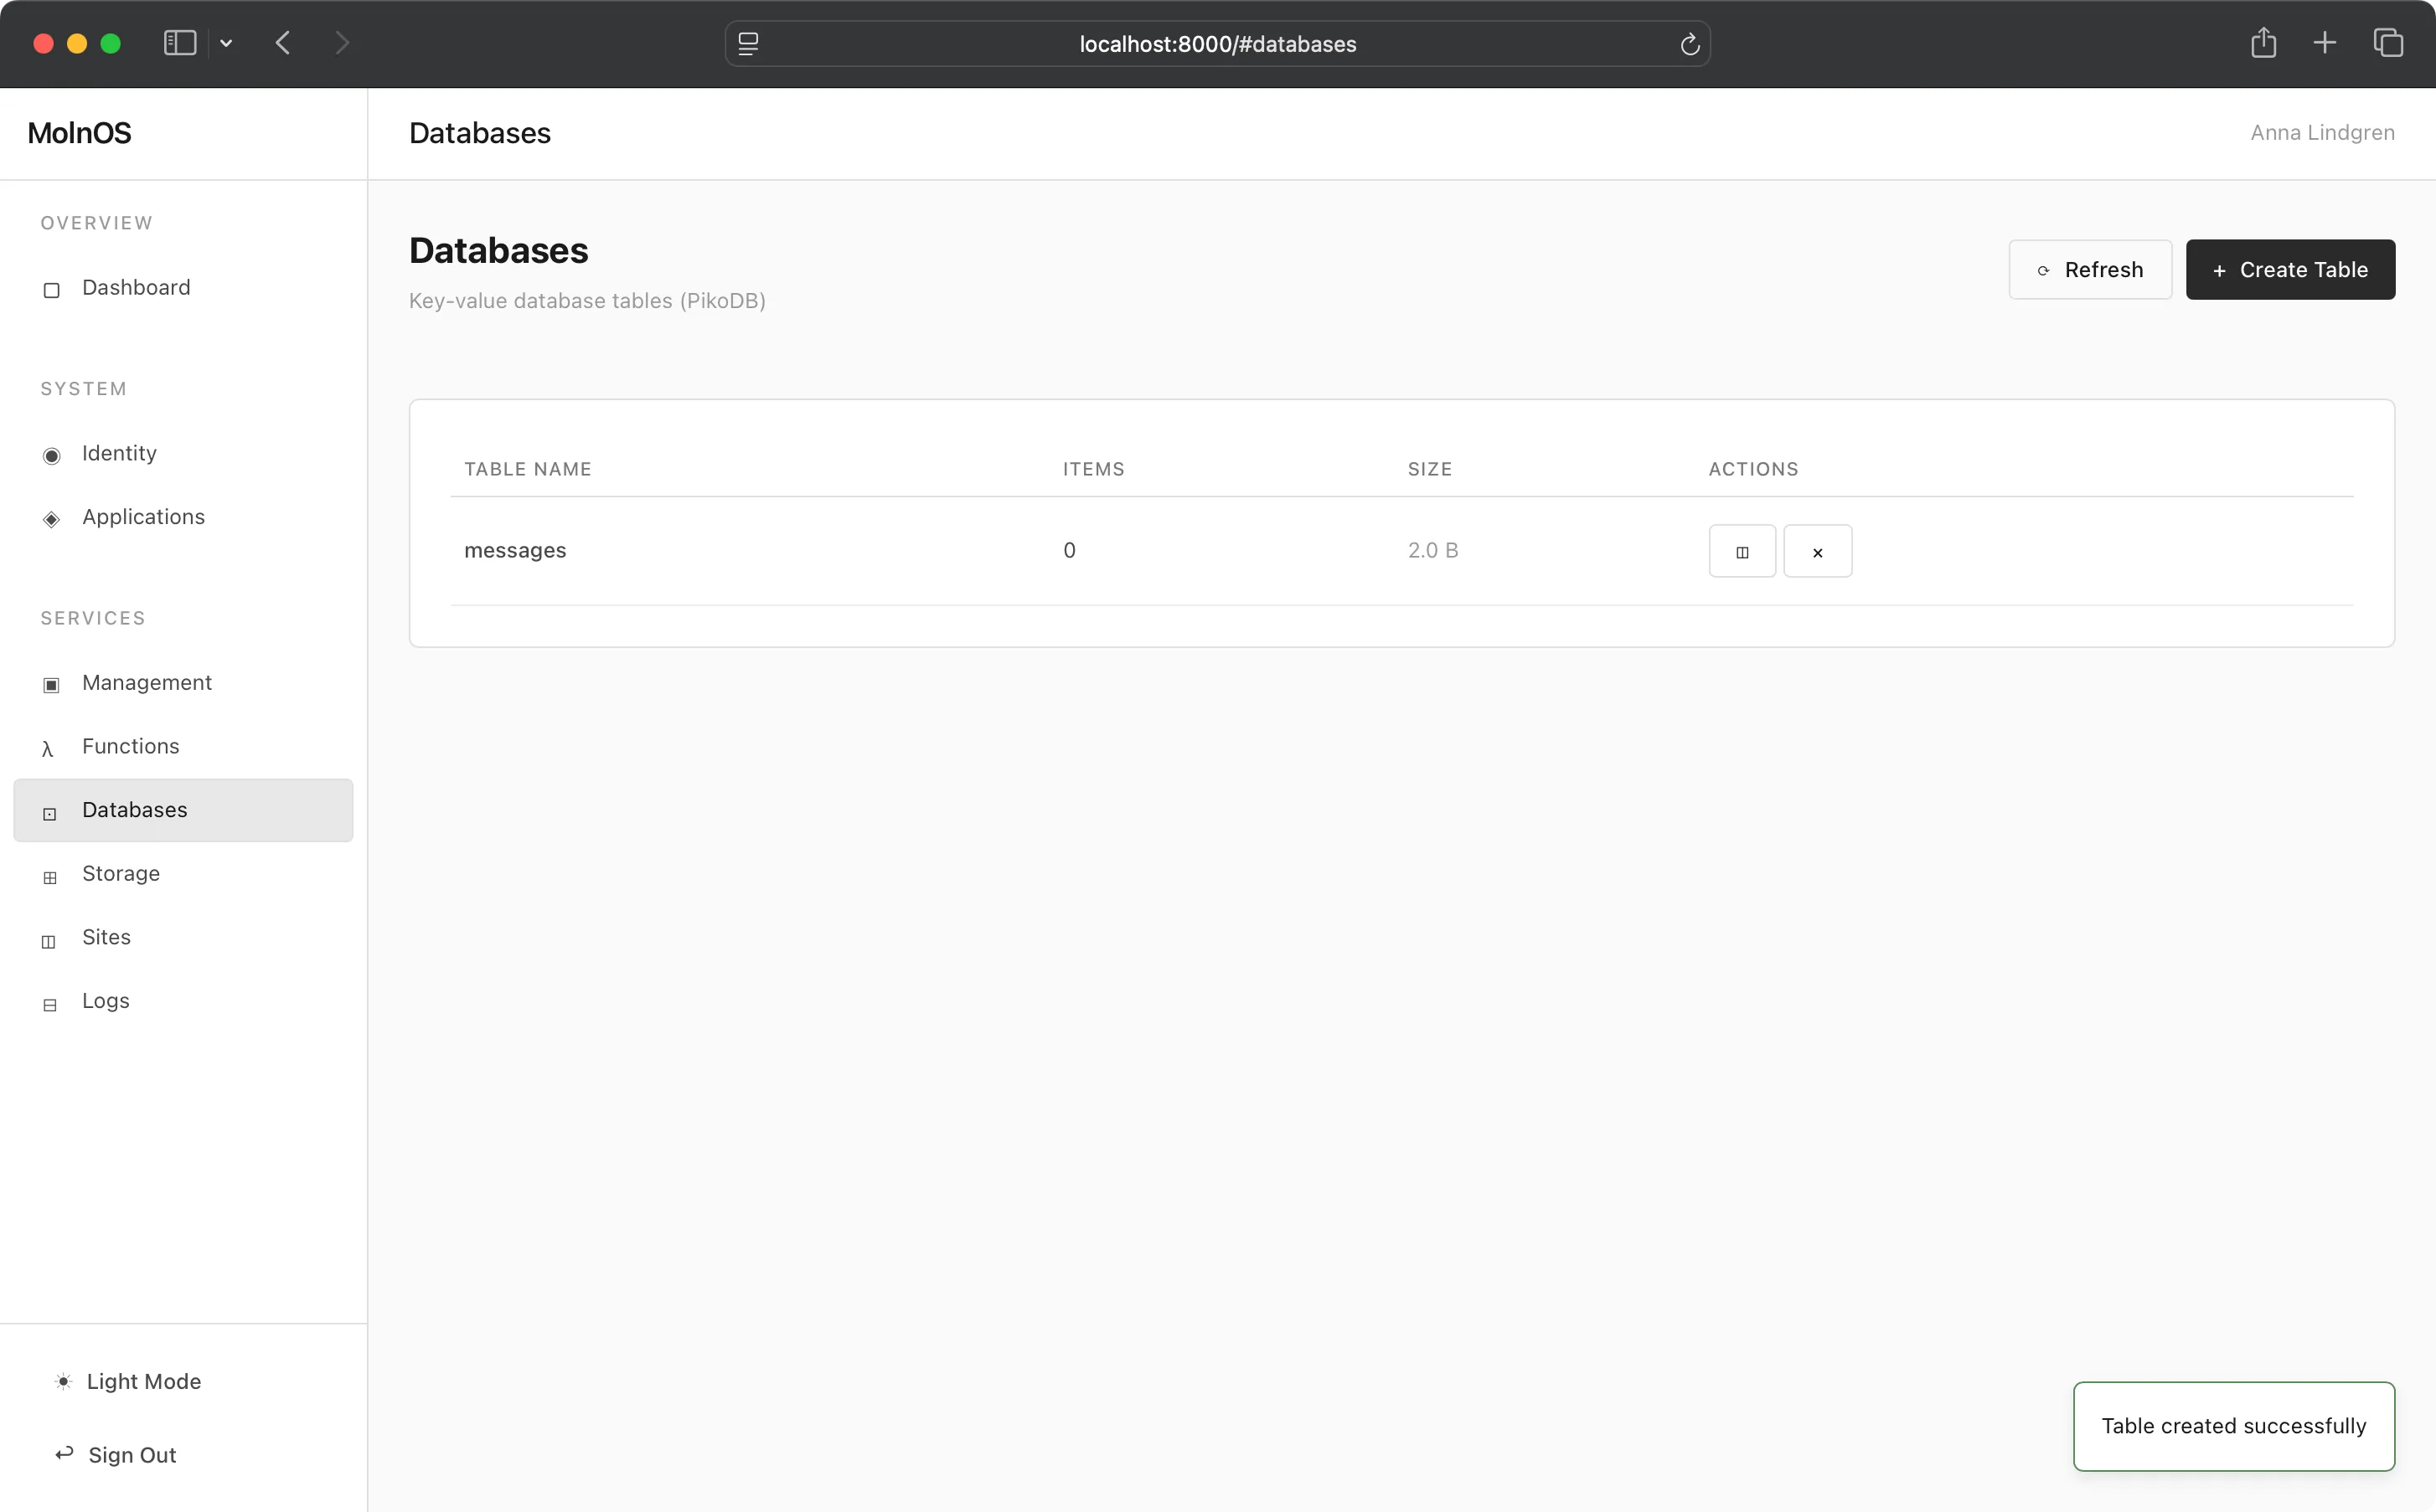Click the browser back navigation arrow
The width and height of the screenshot is (2436, 1512).
coord(283,42)
